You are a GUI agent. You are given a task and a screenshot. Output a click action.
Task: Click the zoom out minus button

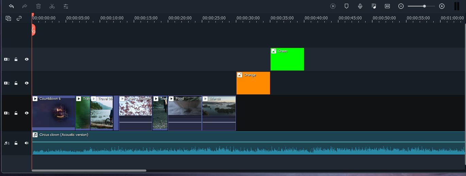[x=401, y=6]
